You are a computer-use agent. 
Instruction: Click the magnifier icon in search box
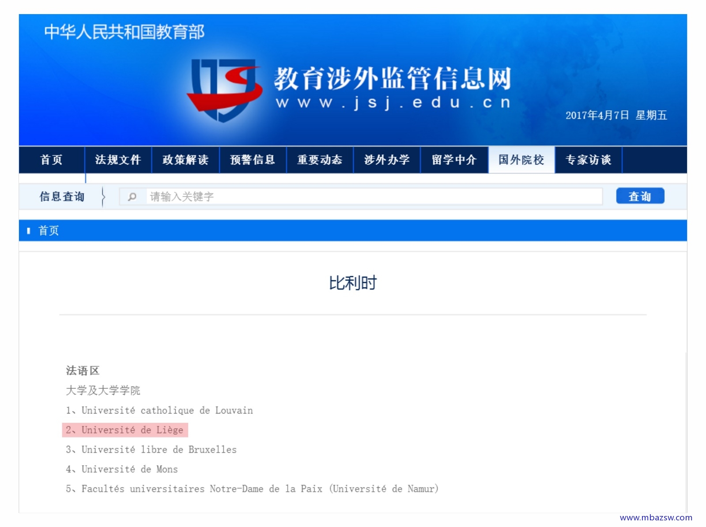(132, 197)
